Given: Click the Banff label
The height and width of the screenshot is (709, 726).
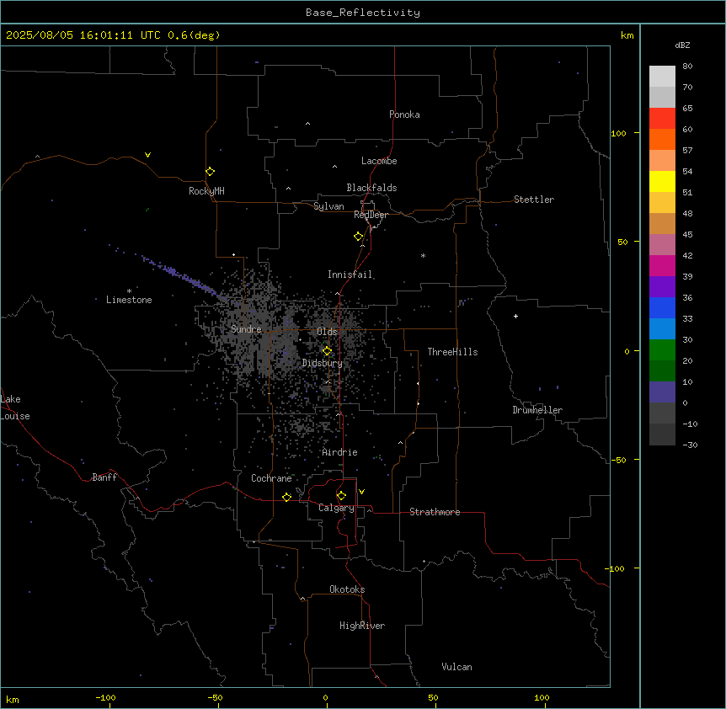Looking at the screenshot, I should pos(104,477).
